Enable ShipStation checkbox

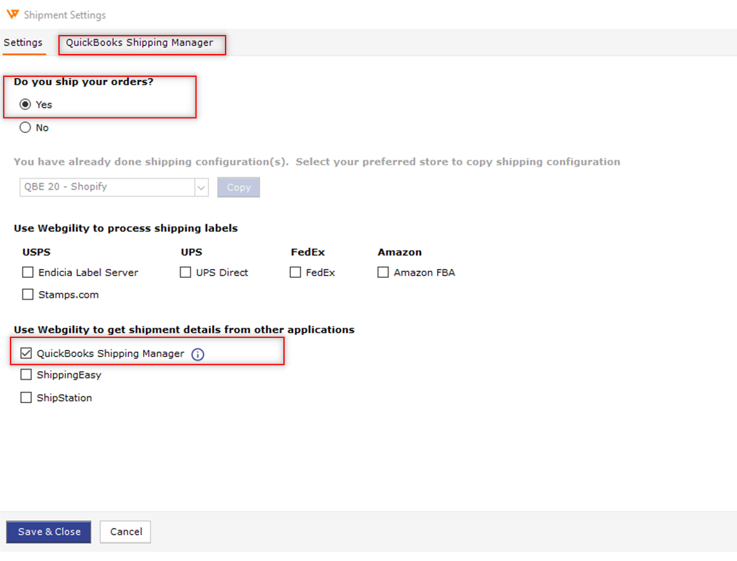pyautogui.click(x=26, y=398)
